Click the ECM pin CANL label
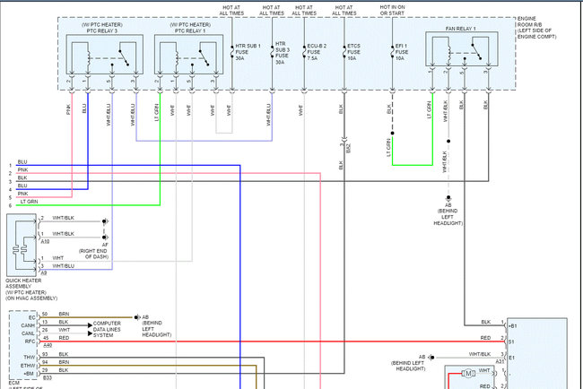 coord(28,333)
